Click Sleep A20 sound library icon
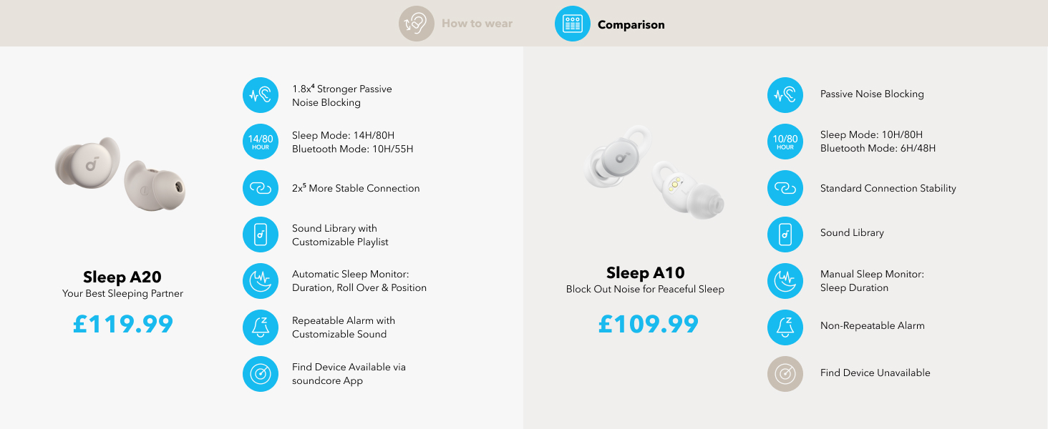This screenshot has height=429, width=1048. 261,235
